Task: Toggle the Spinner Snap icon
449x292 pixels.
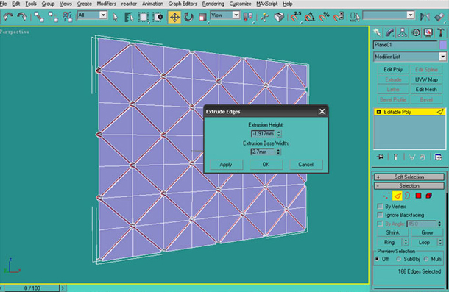Action: (x=339, y=17)
